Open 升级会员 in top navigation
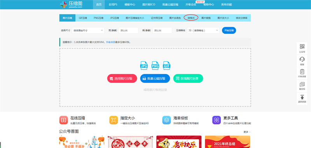Image resolution: width=311 pixels, height=148 pixels. click(x=191, y=5)
